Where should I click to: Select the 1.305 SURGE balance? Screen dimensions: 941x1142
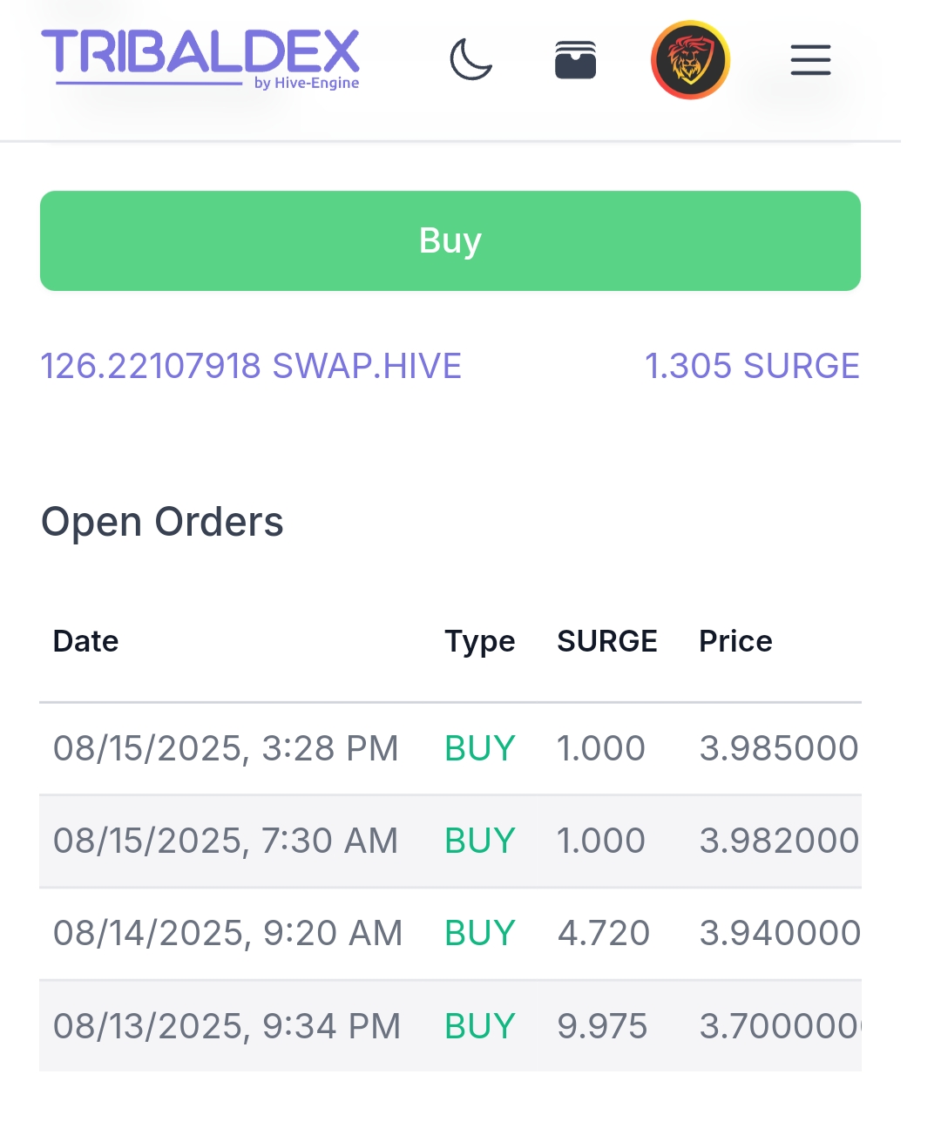[x=752, y=366]
